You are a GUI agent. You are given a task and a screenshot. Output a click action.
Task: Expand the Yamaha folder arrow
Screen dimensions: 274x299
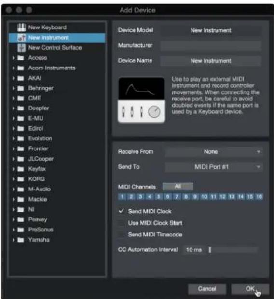coord(14,240)
